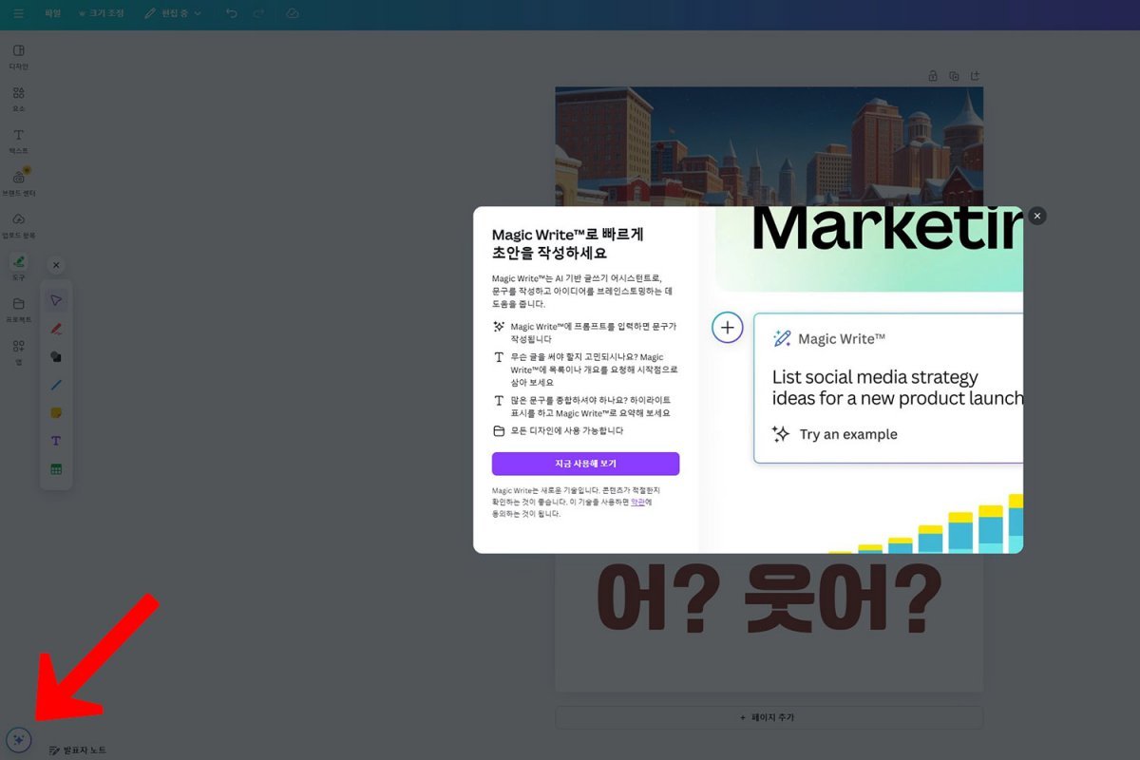Open the 파일 menu
1140x760 pixels.
click(53, 13)
